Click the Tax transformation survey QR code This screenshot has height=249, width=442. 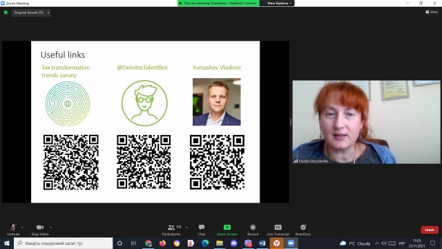pos(70,162)
